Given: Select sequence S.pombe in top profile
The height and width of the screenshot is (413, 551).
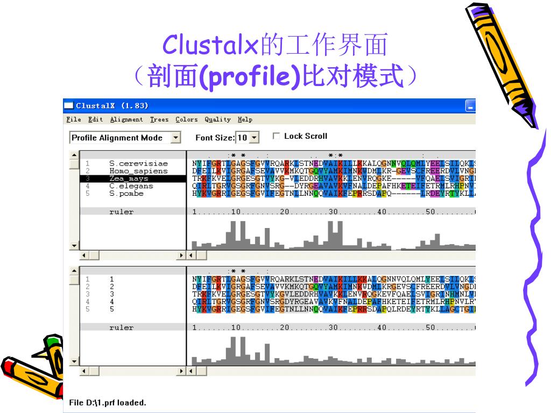Looking at the screenshot, I should click(x=126, y=194).
